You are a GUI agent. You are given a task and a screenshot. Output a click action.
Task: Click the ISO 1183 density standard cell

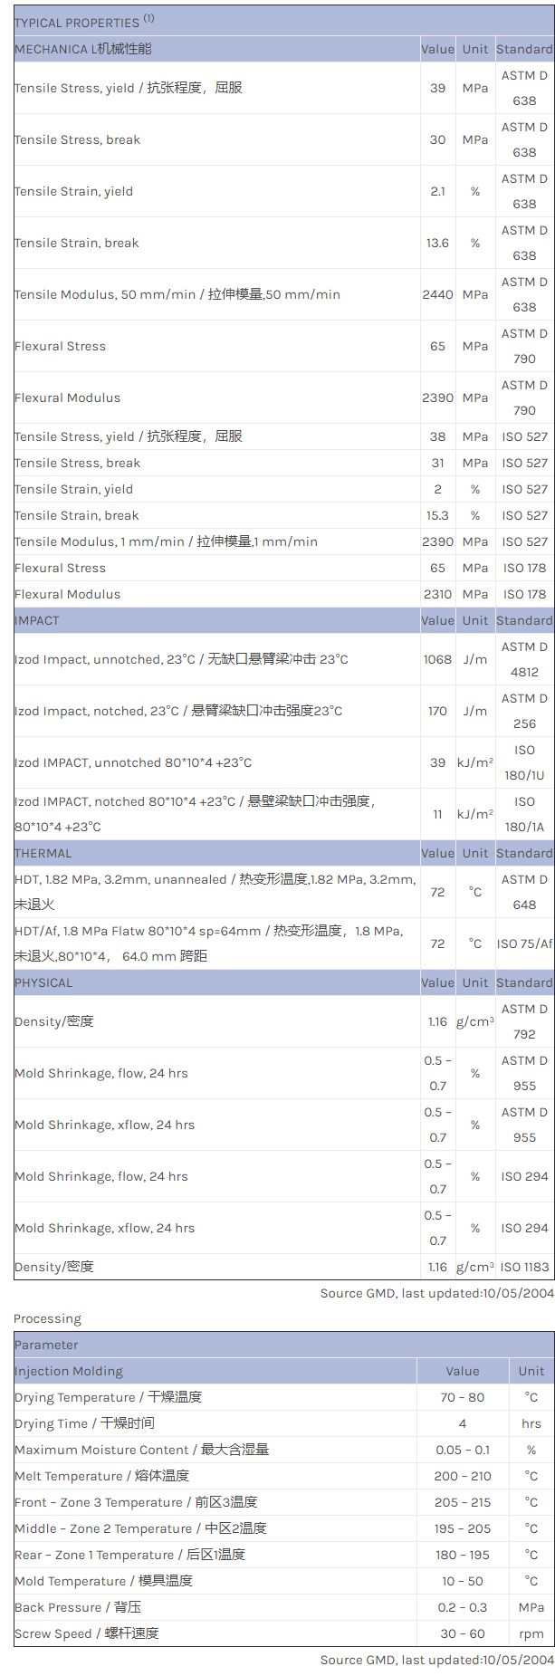coord(524,1267)
